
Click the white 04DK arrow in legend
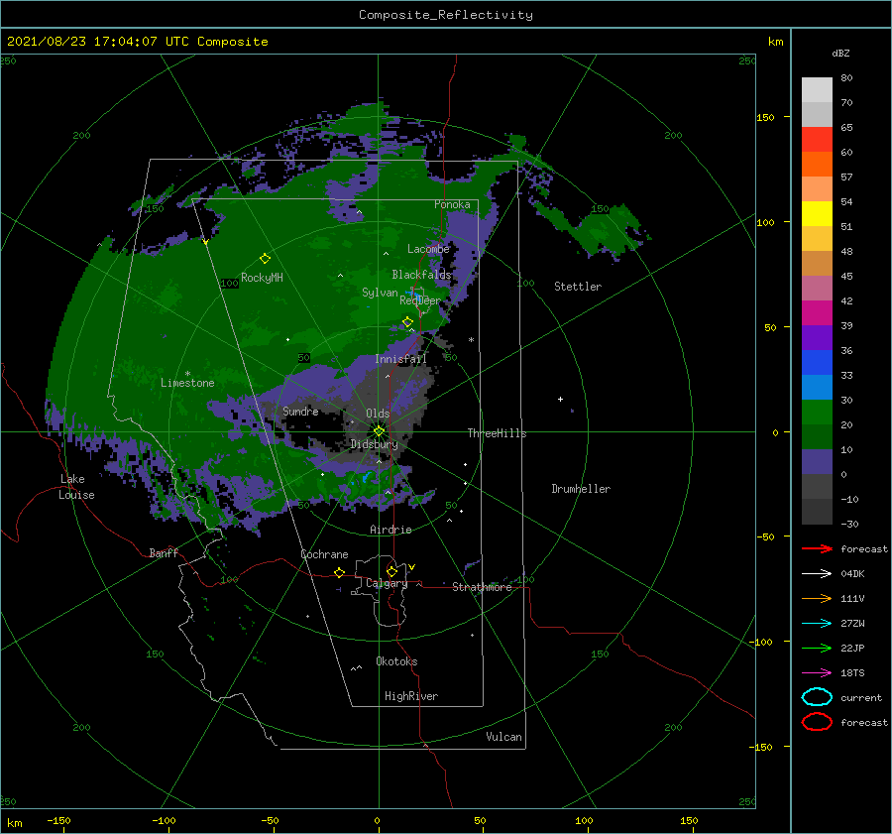[x=817, y=574]
